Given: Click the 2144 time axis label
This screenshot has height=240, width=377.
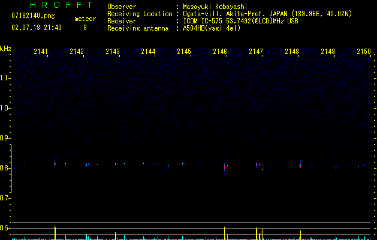Looking at the screenshot, I should point(149,52).
